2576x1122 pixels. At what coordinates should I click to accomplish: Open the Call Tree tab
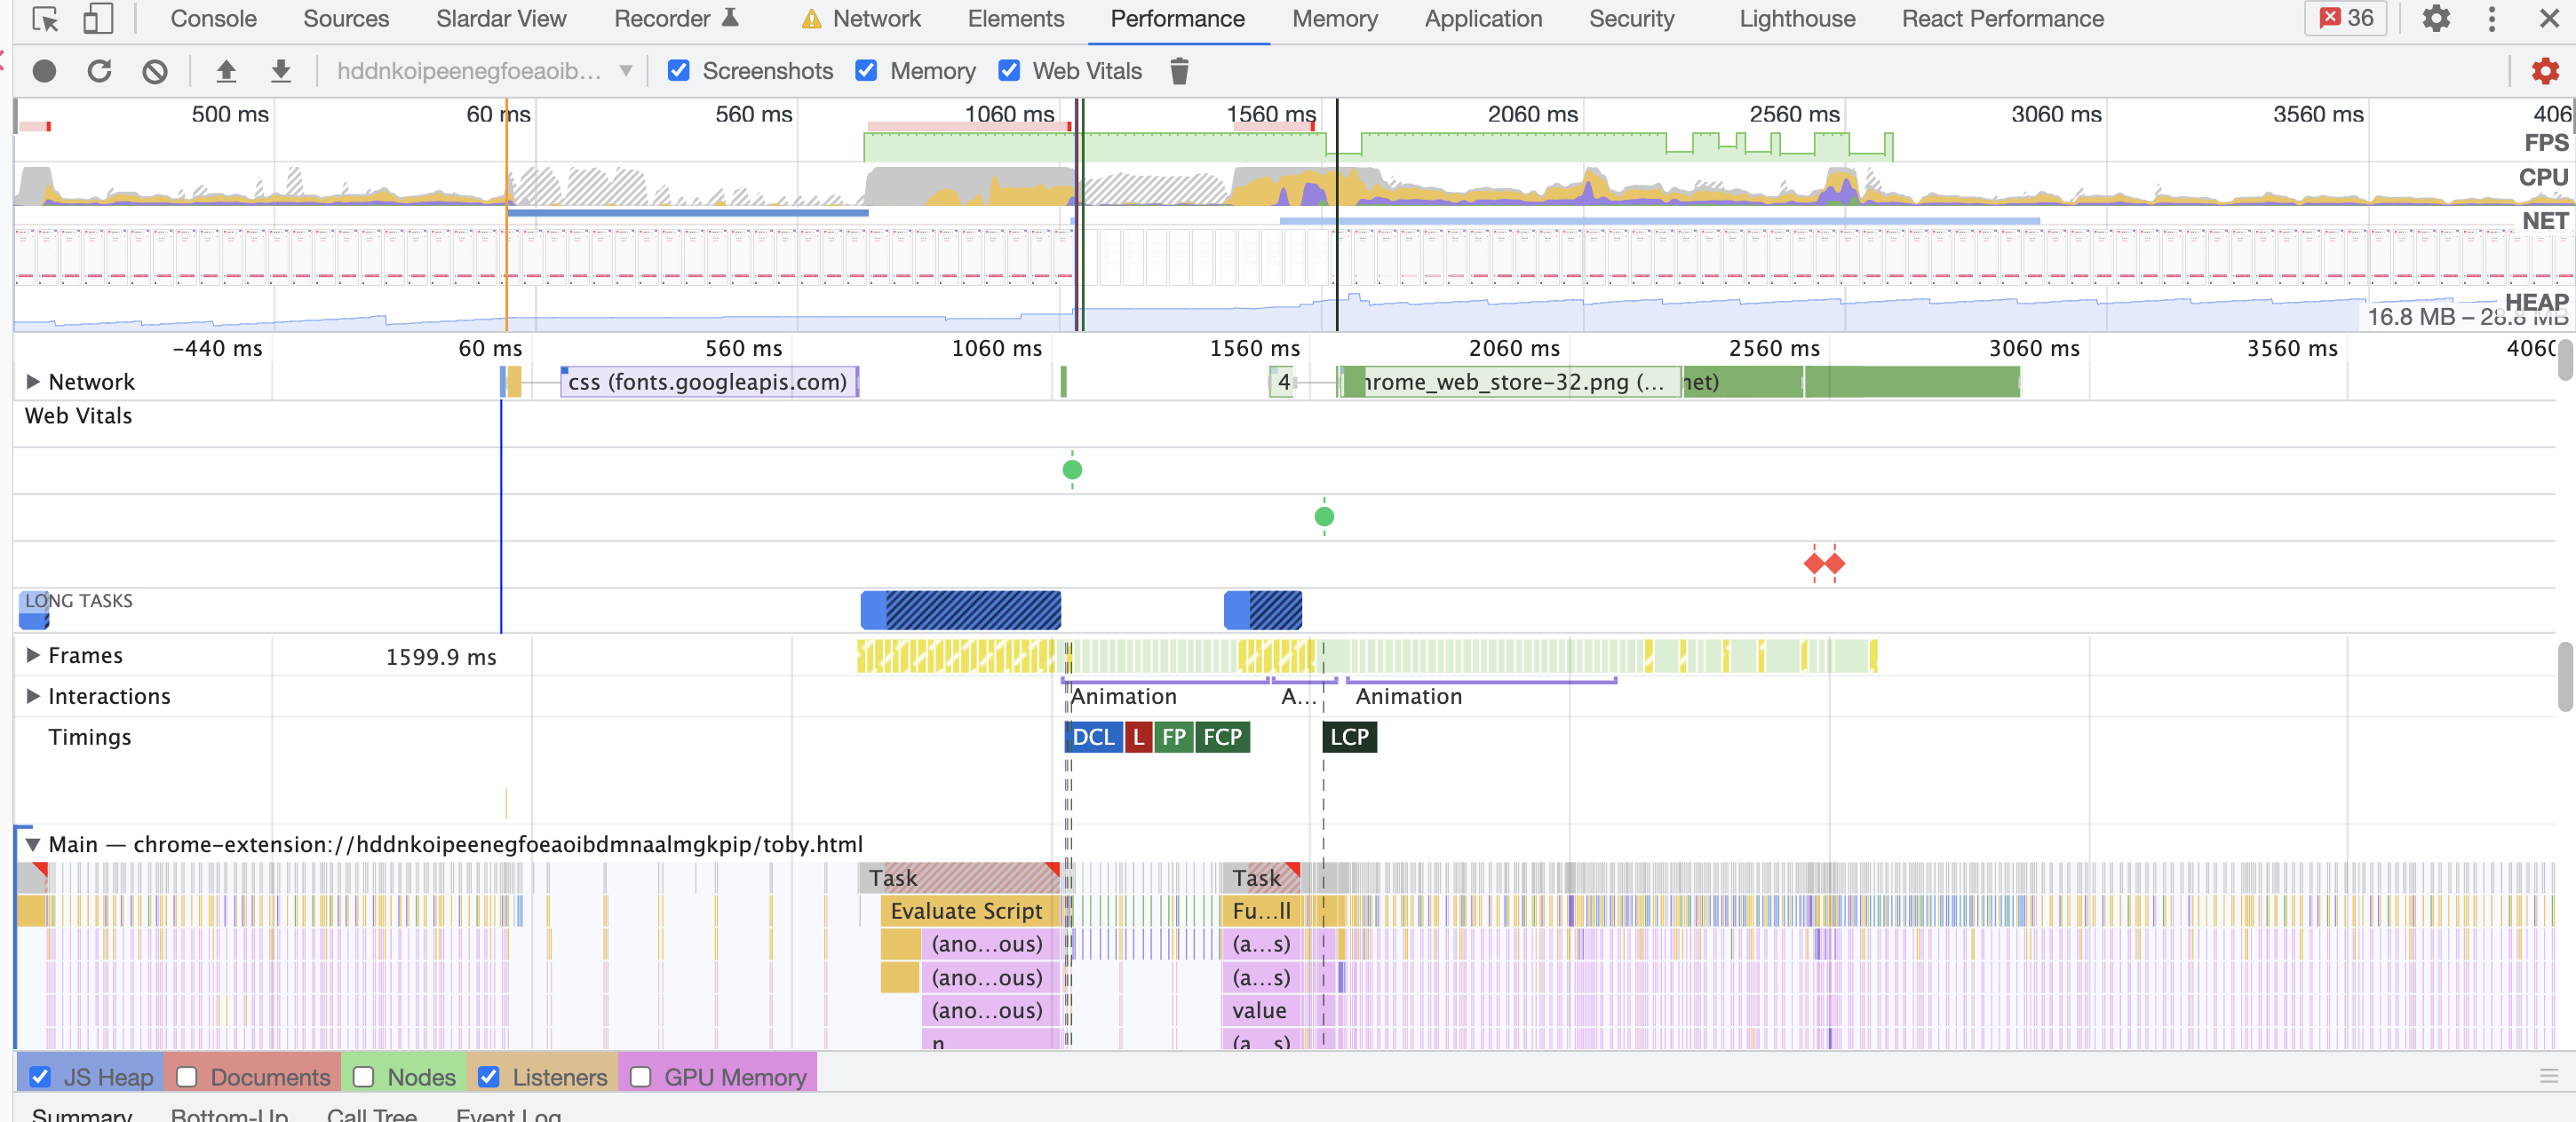(371, 1113)
